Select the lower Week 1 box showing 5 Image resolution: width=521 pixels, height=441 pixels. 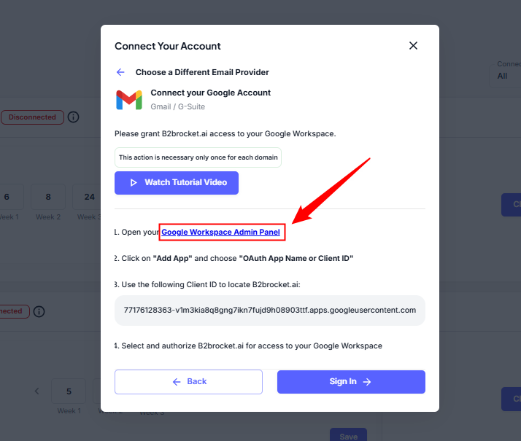(69, 391)
